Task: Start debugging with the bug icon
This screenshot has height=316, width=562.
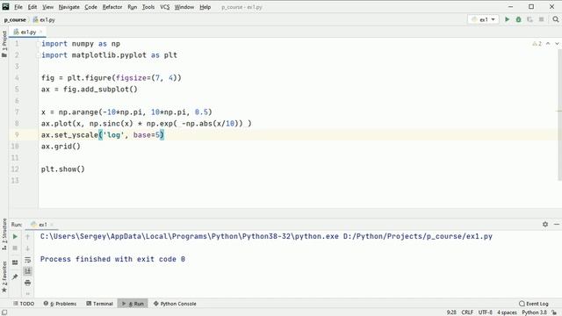Action: [x=518, y=19]
